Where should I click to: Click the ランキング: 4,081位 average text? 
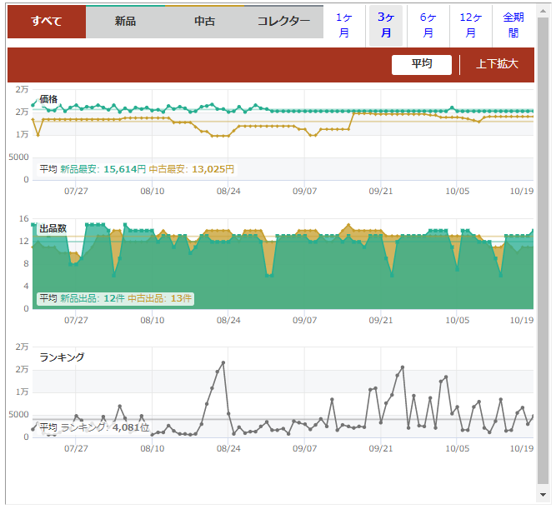point(104,427)
